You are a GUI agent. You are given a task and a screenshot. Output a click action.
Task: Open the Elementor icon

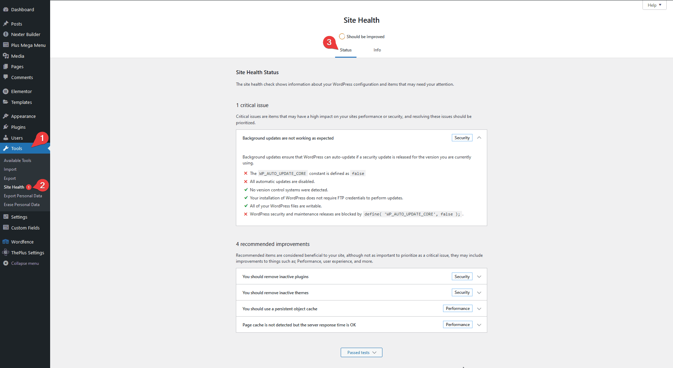(x=6, y=91)
